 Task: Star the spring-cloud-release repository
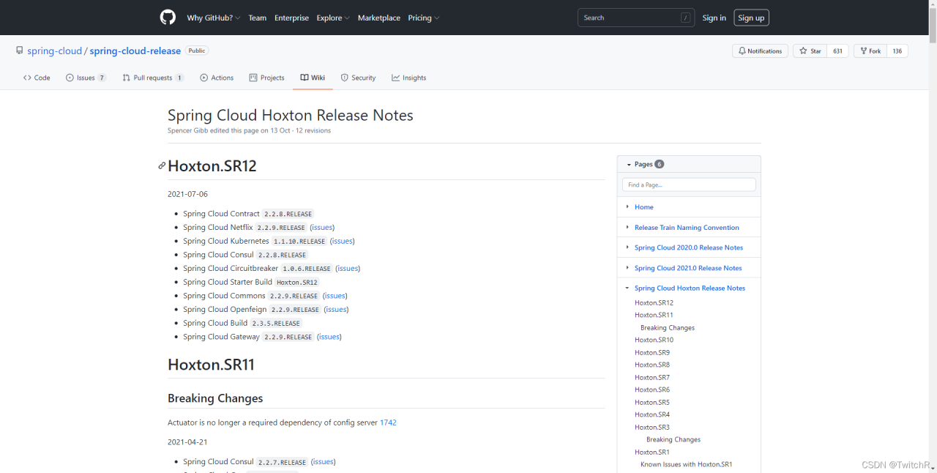click(x=810, y=51)
